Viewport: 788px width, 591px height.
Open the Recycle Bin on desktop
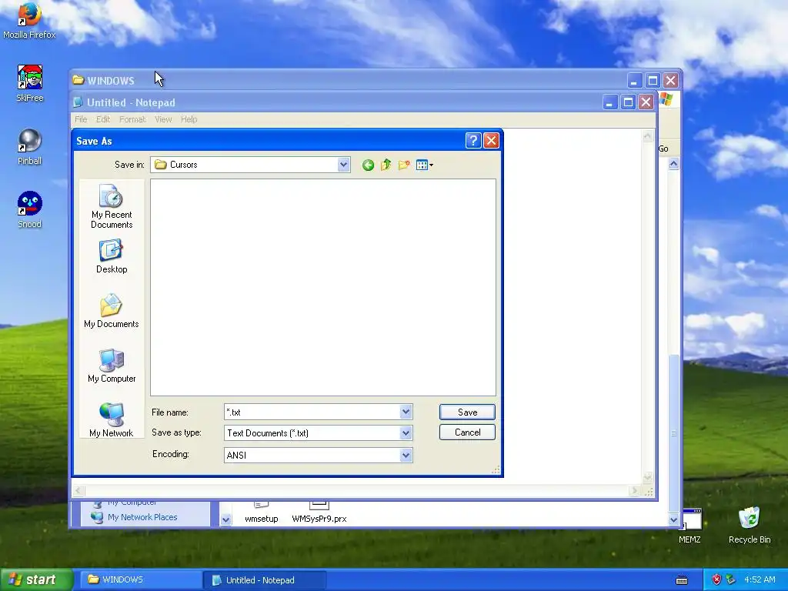(x=750, y=525)
